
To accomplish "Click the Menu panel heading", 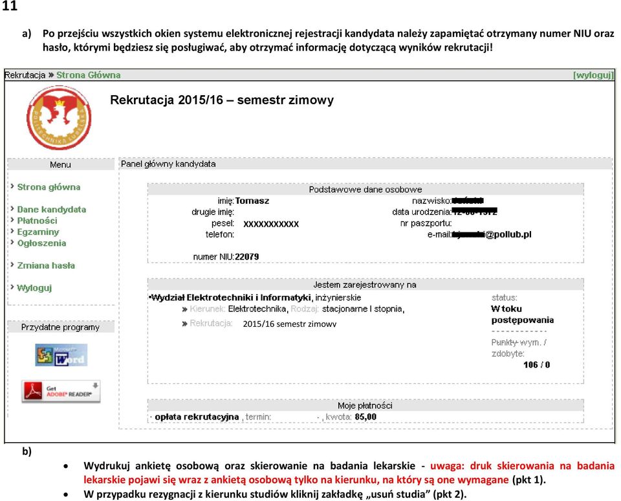I will pos(61,164).
